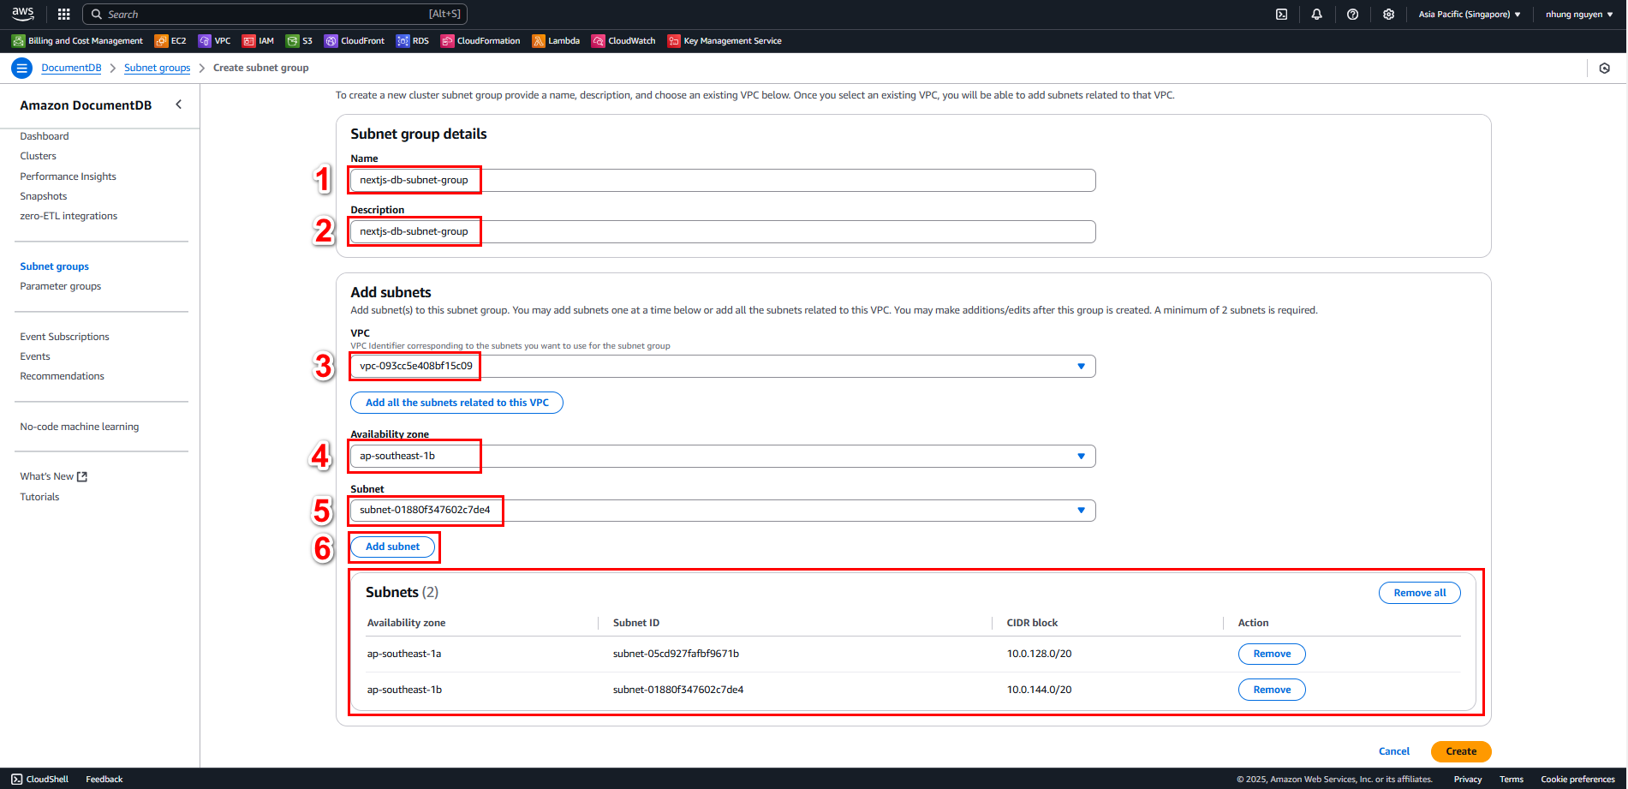The image size is (1628, 789).
Task: Open Parameter groups in the sidebar
Action: (x=61, y=286)
